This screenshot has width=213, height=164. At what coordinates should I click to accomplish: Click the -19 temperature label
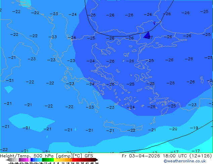point(194,128)
